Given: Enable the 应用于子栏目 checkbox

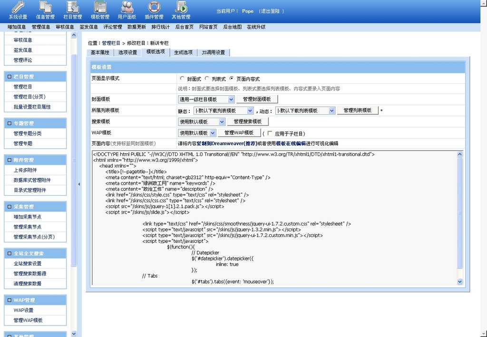Looking at the screenshot, I should (x=270, y=133).
